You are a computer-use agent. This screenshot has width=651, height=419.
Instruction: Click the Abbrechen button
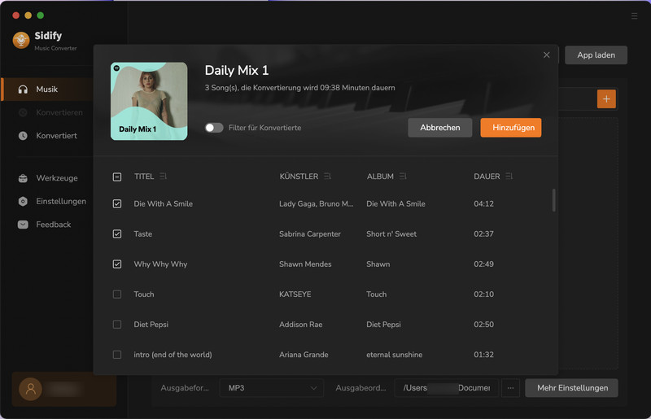click(x=439, y=128)
